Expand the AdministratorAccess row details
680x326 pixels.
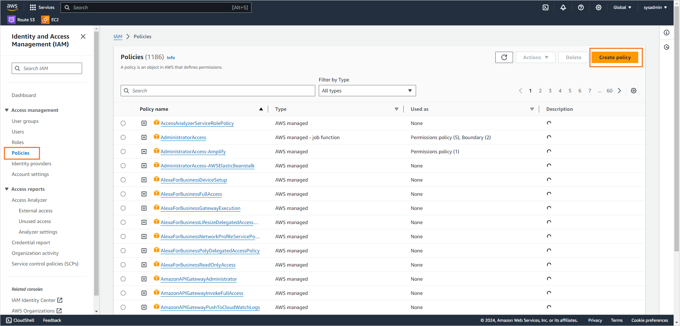(144, 137)
